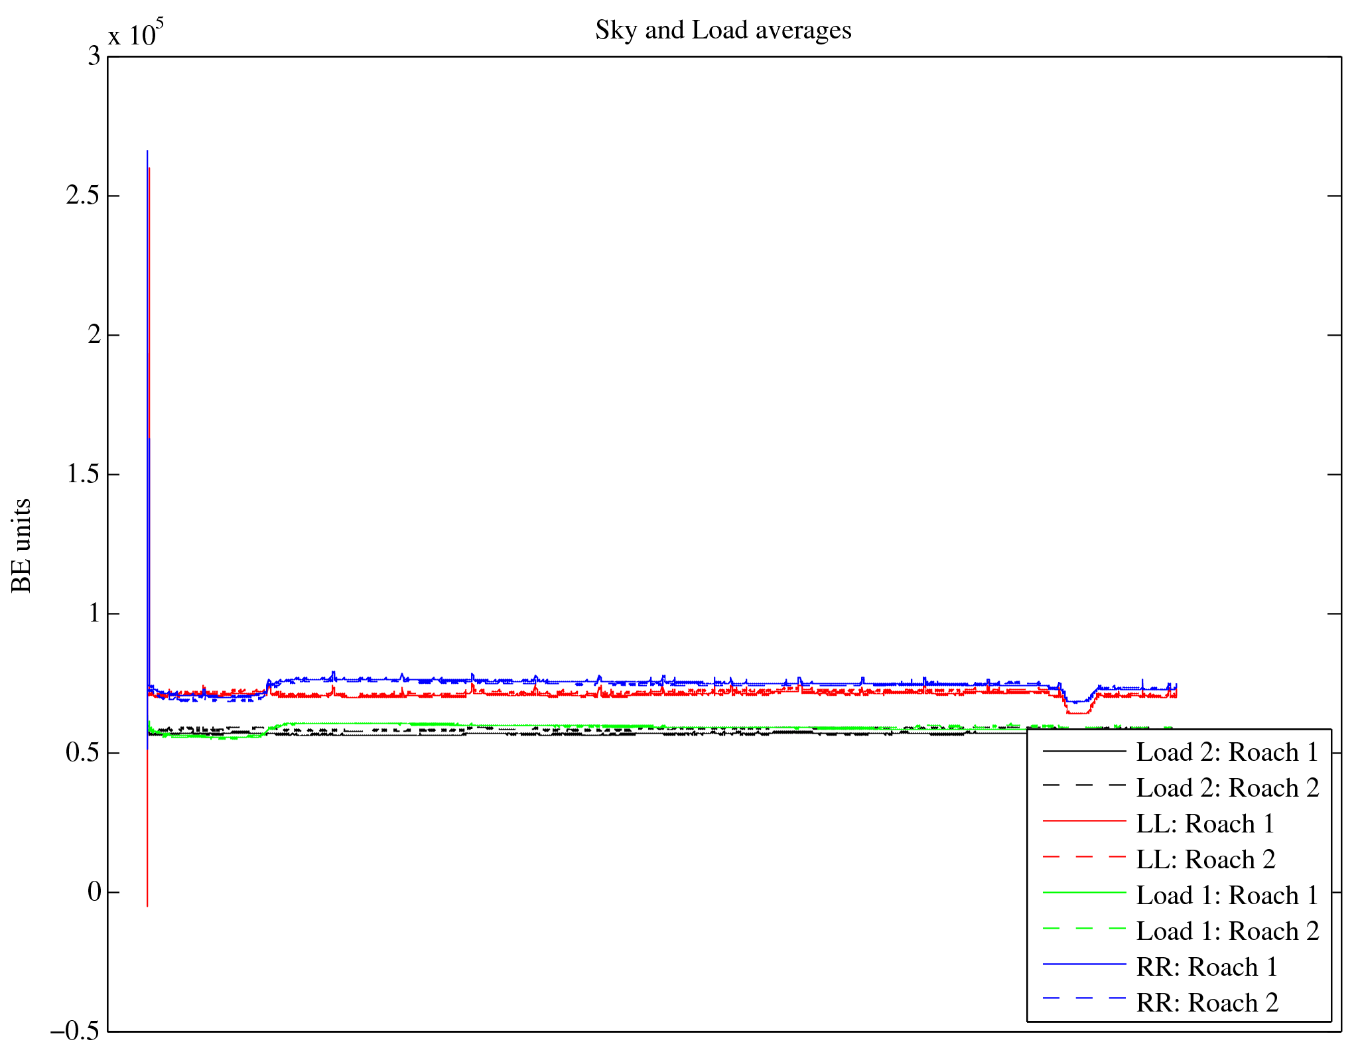Click solid red line sample in legend

(x=1084, y=821)
